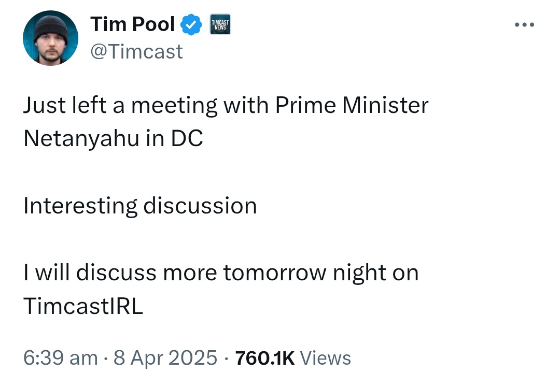560x387 pixels.
Task: Open the three-dot more options menu
Action: 524,25
